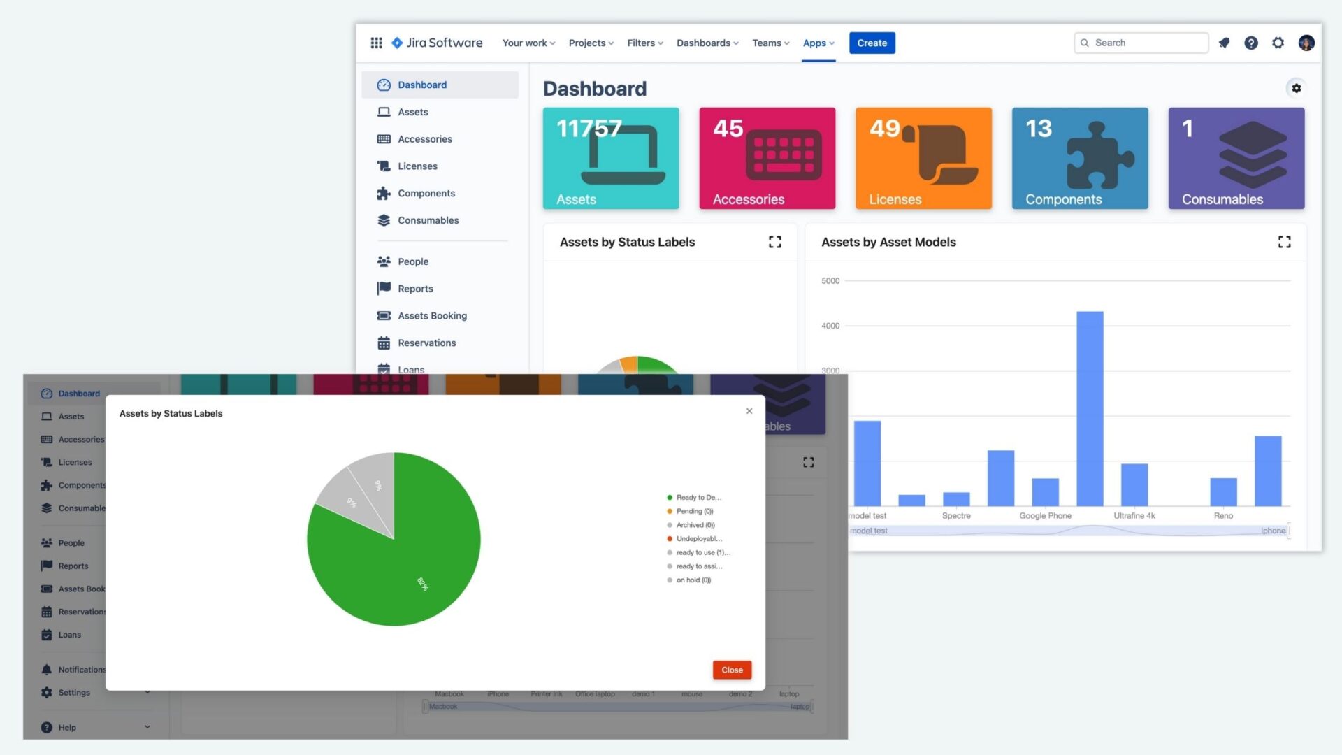Click the Create button in navbar

(872, 43)
